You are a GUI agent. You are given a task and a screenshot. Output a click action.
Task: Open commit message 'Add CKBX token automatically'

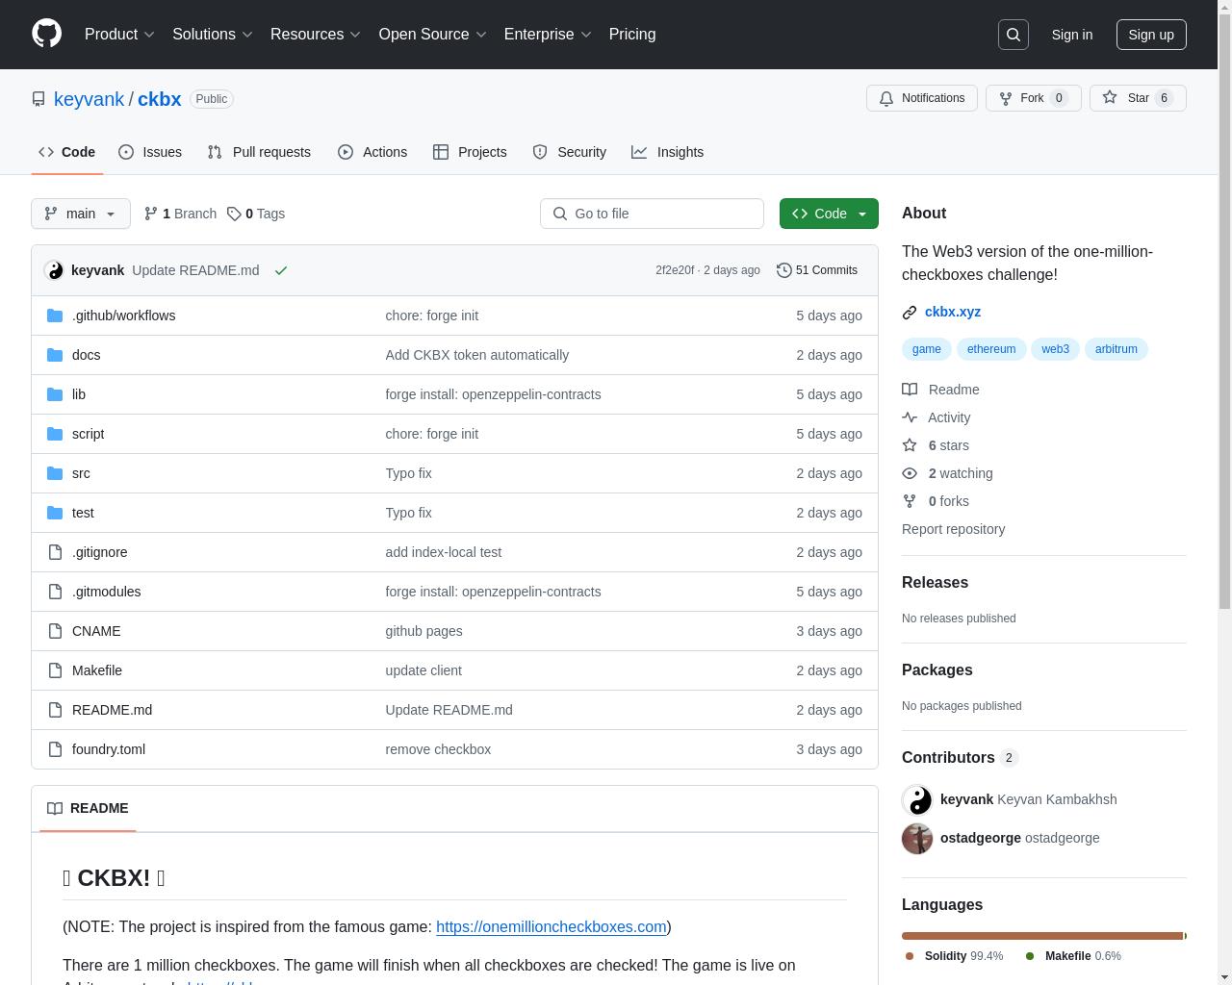[x=477, y=355]
